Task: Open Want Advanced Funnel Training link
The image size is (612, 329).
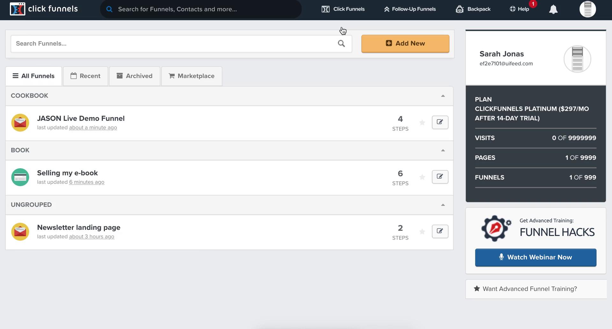Action: pos(530,289)
